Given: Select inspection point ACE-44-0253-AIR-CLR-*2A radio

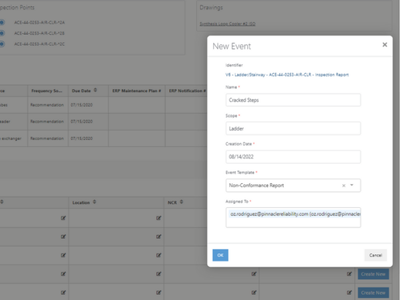Looking at the screenshot, I should tap(2, 23).
